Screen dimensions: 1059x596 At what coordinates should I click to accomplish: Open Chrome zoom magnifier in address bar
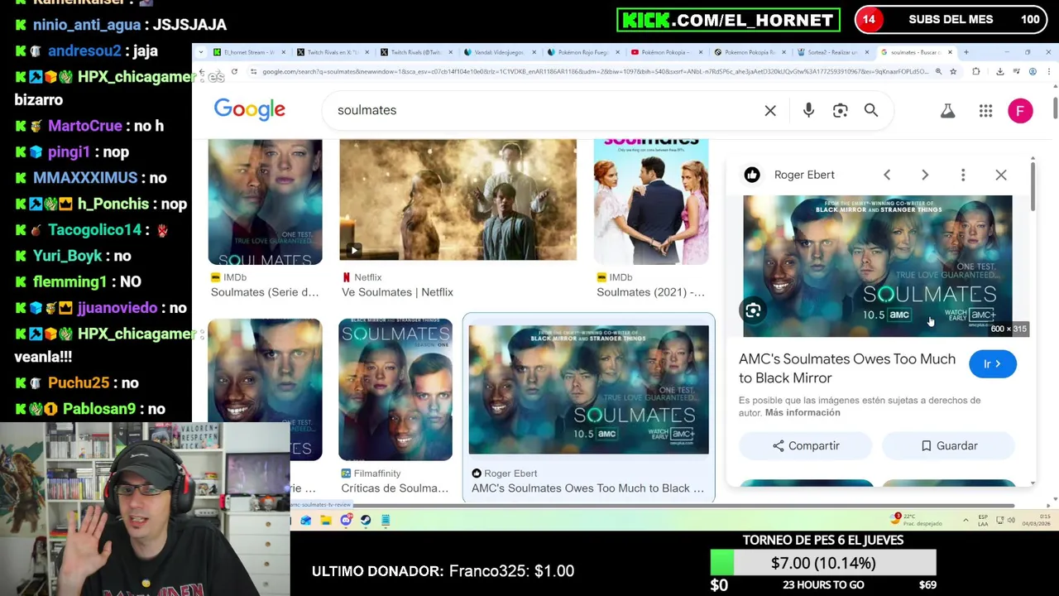[x=938, y=72]
